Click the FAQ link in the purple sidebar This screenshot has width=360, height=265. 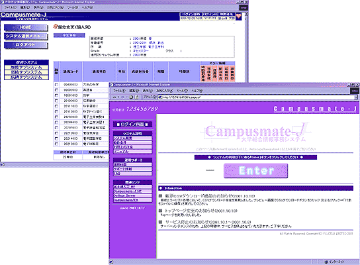117,174
